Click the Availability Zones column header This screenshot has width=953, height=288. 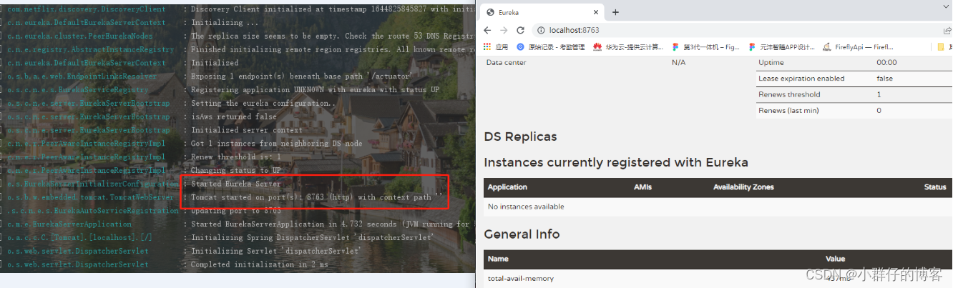(x=743, y=187)
